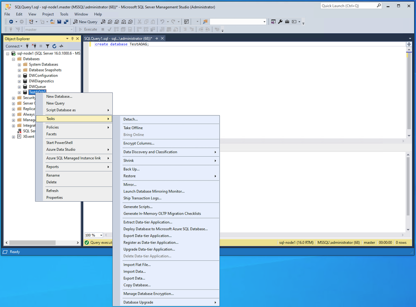Open the Reports submenu
Viewport: 416px width, 307px height.
coord(74,167)
